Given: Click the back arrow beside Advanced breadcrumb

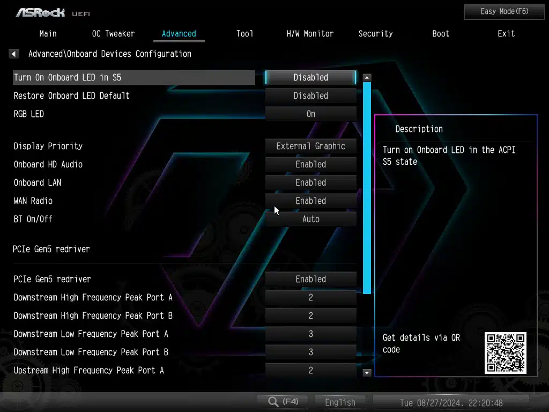Looking at the screenshot, I should point(14,54).
